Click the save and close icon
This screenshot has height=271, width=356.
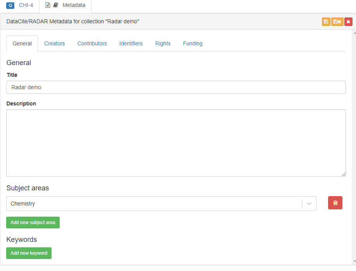pos(337,22)
